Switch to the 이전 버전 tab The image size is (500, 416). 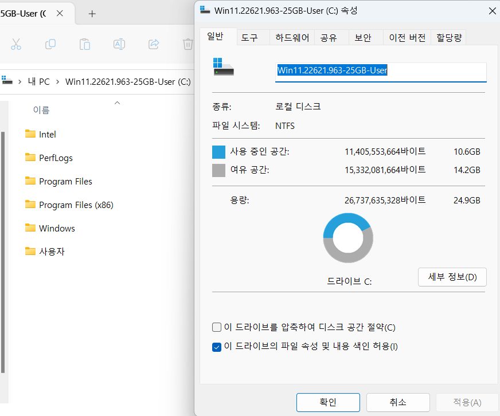(x=407, y=38)
